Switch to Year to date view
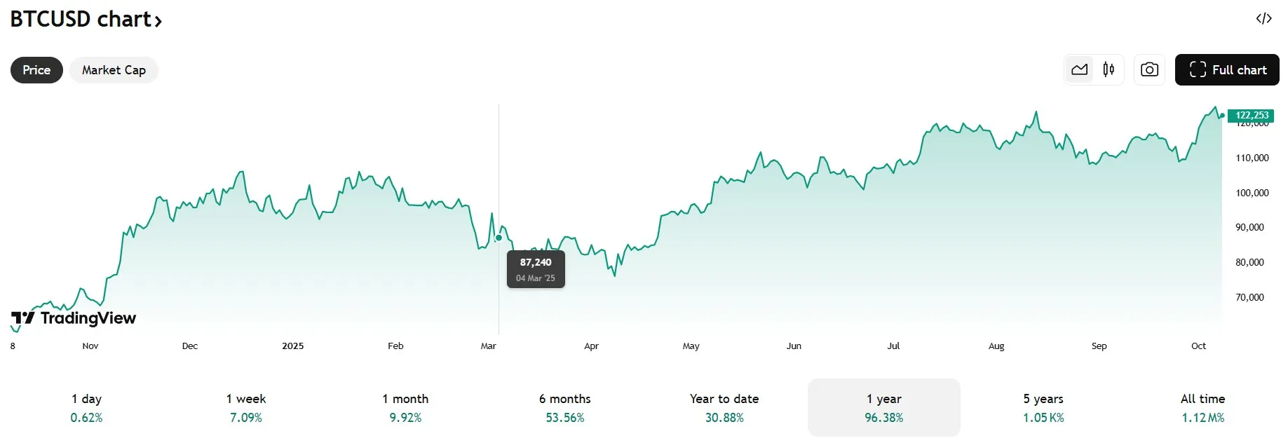Viewport: 1288px width, 443px height. (x=724, y=407)
